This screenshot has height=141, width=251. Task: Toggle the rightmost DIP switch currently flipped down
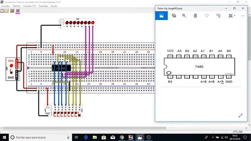80,114
